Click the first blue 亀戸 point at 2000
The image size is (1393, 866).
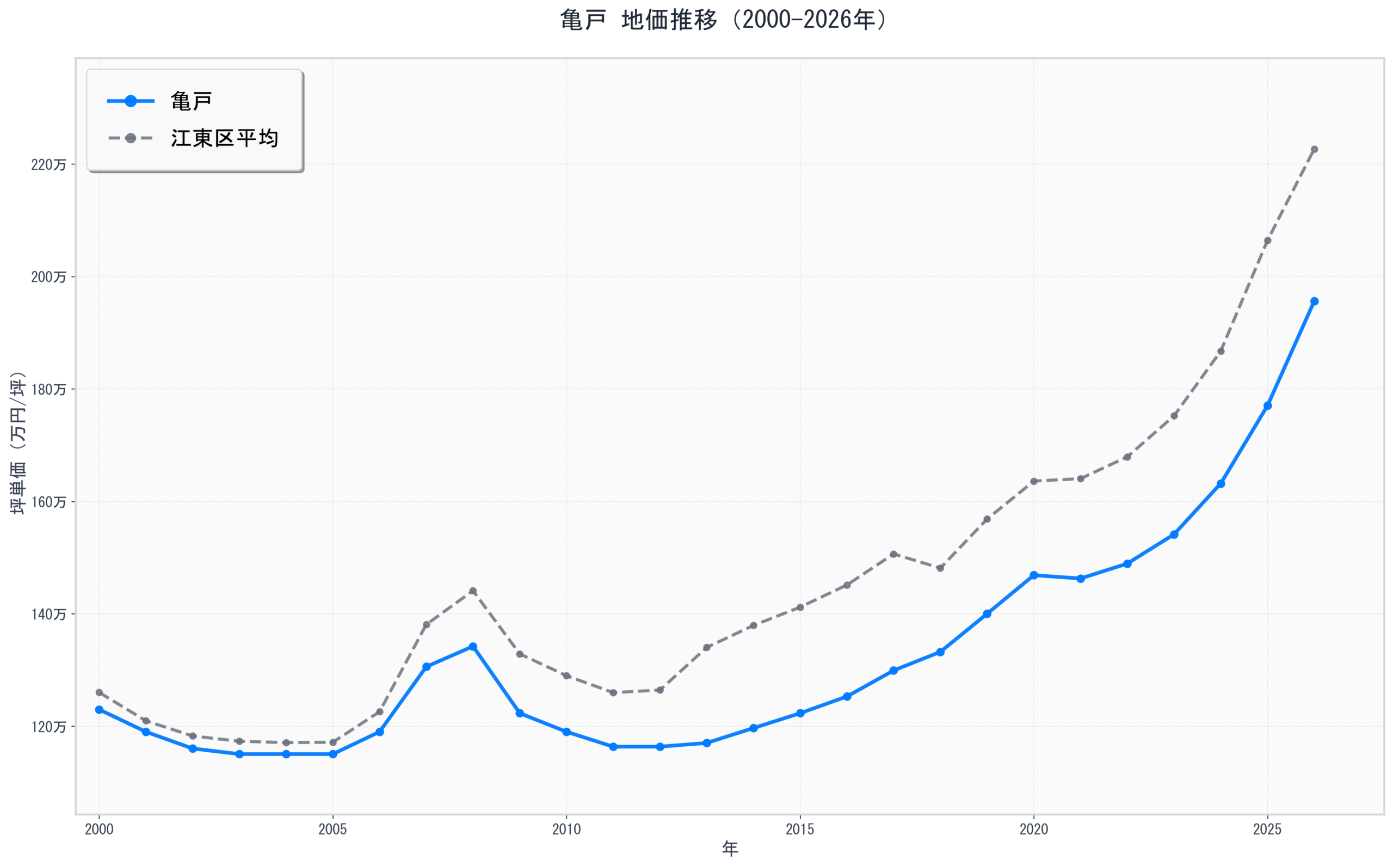point(99,710)
